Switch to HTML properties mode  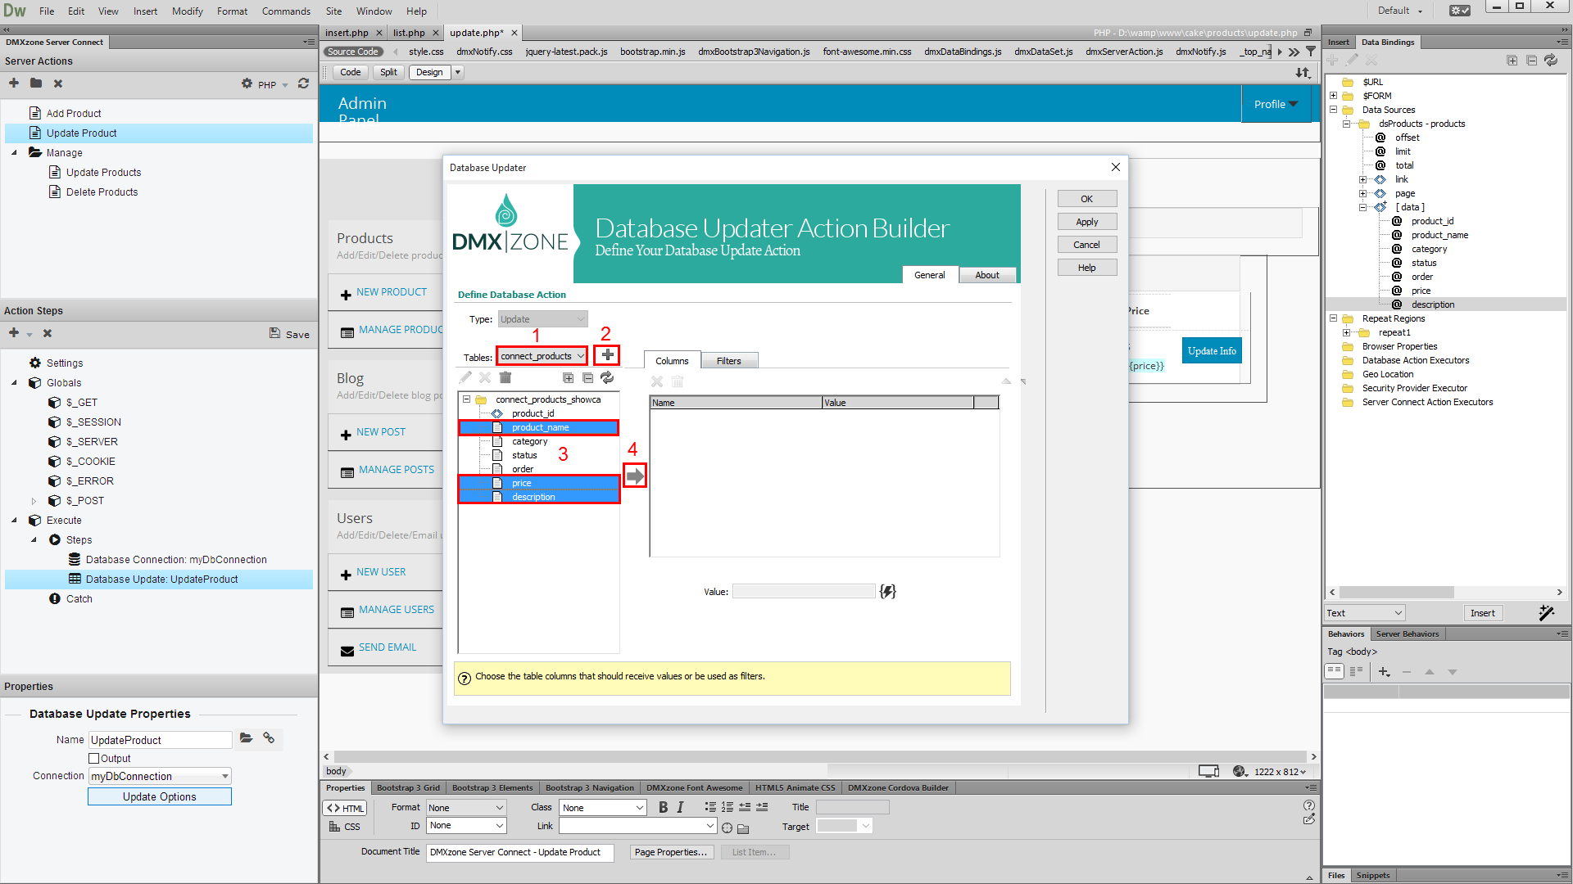[345, 808]
